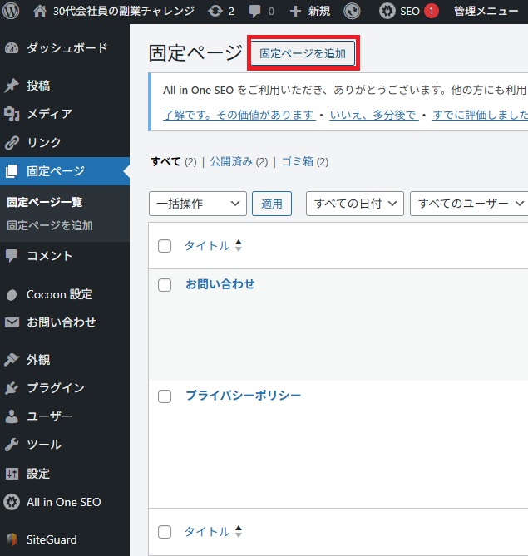Open the updates icon showing 2
This screenshot has width=528, height=556.
coord(216,11)
